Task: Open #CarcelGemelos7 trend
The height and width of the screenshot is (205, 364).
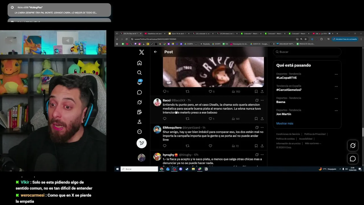Action: pyautogui.click(x=289, y=90)
